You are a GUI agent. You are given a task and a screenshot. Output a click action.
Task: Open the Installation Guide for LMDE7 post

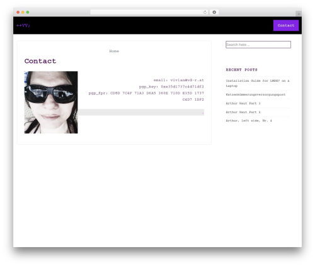coord(258,83)
